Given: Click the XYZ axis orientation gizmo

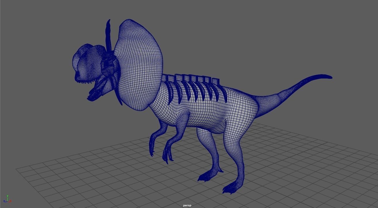Looking at the screenshot, I should pyautogui.click(x=7, y=199).
